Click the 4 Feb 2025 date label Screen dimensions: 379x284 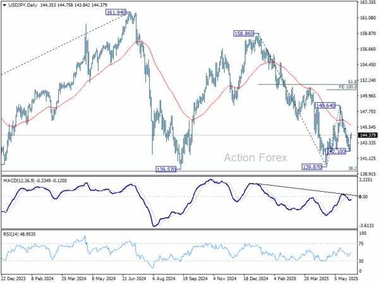click(286, 278)
